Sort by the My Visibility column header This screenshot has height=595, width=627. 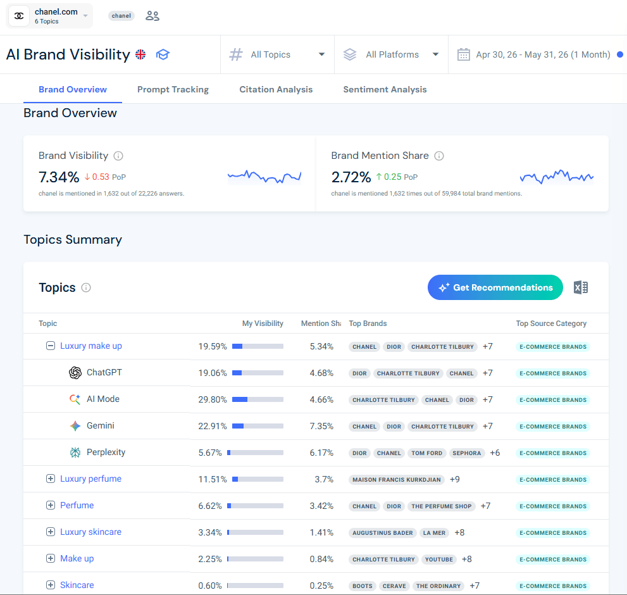point(263,323)
